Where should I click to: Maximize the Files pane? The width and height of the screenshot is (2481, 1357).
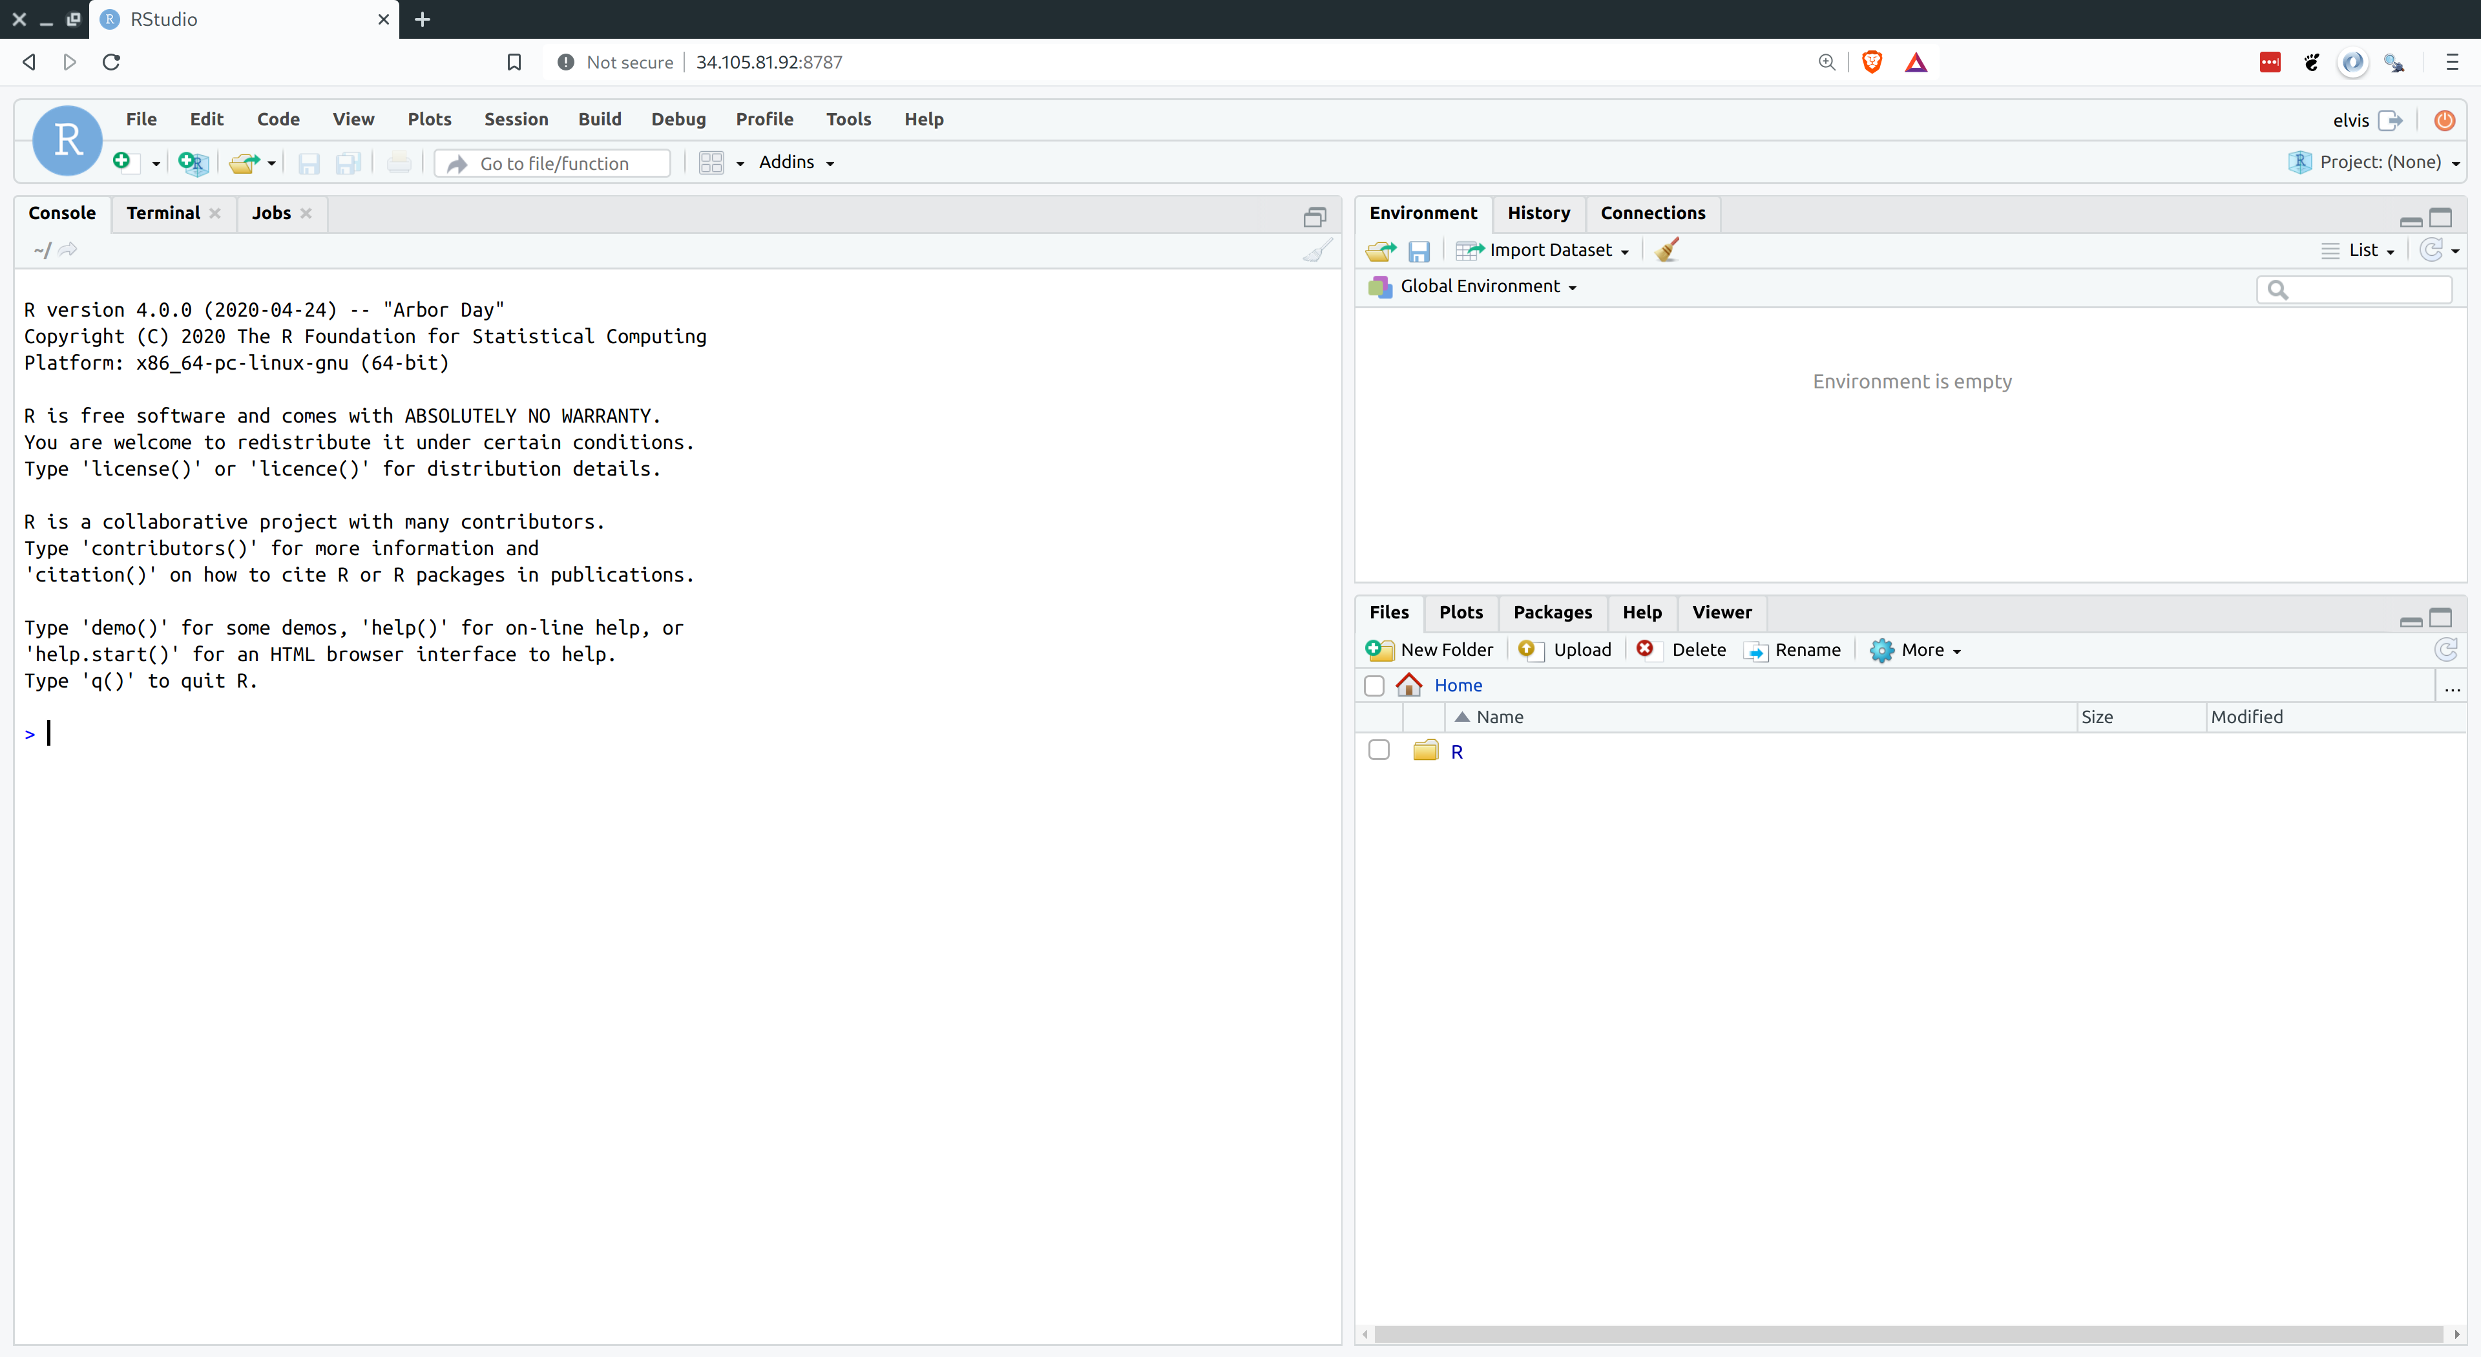(x=2440, y=616)
